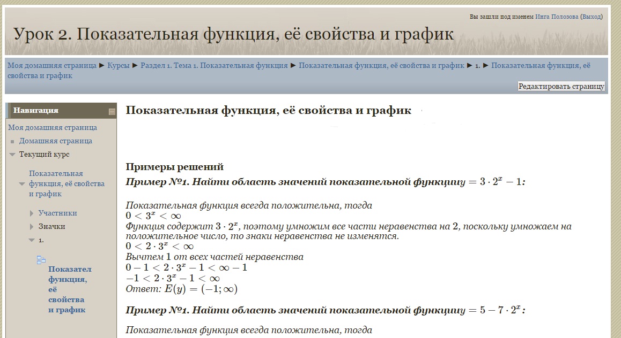Log out via the Выход link

tap(592, 17)
